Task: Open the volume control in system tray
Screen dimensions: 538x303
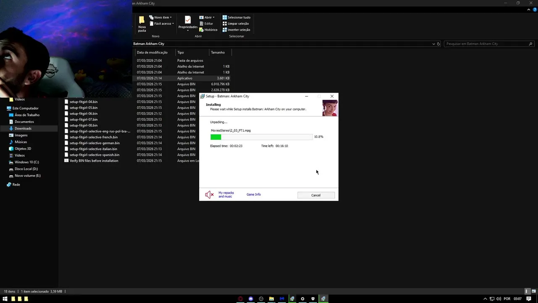Action: pos(498,299)
